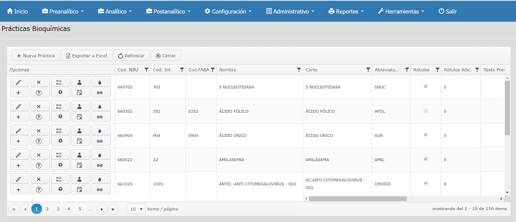Open filter for the Nombre column

[299, 70]
